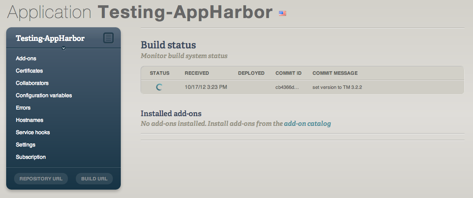Go to Certificates in the sidebar
The height and width of the screenshot is (198, 473).
tap(29, 71)
